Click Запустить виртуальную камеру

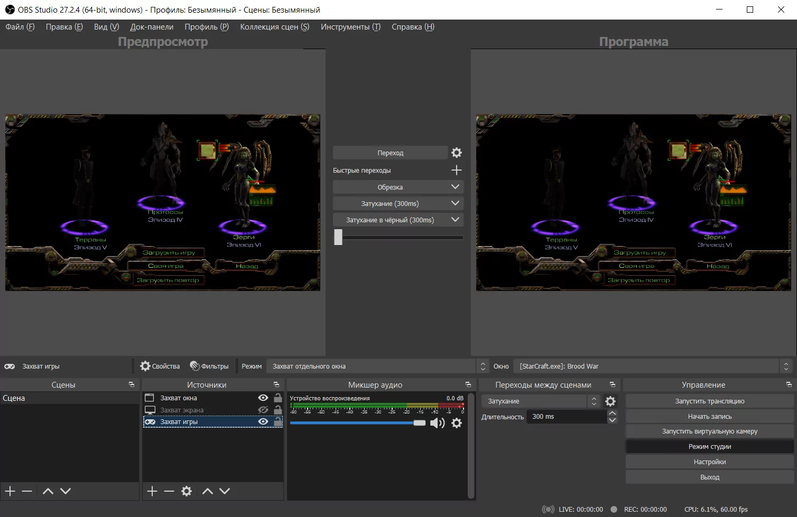pyautogui.click(x=710, y=431)
